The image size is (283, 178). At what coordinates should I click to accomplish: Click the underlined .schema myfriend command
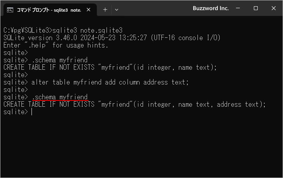point(60,97)
